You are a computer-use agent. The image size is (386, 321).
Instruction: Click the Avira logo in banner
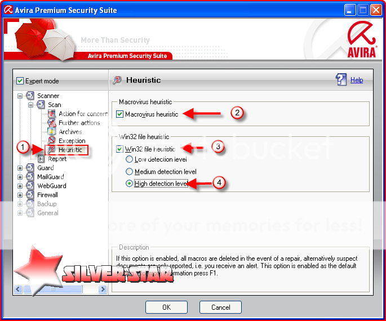click(362, 39)
